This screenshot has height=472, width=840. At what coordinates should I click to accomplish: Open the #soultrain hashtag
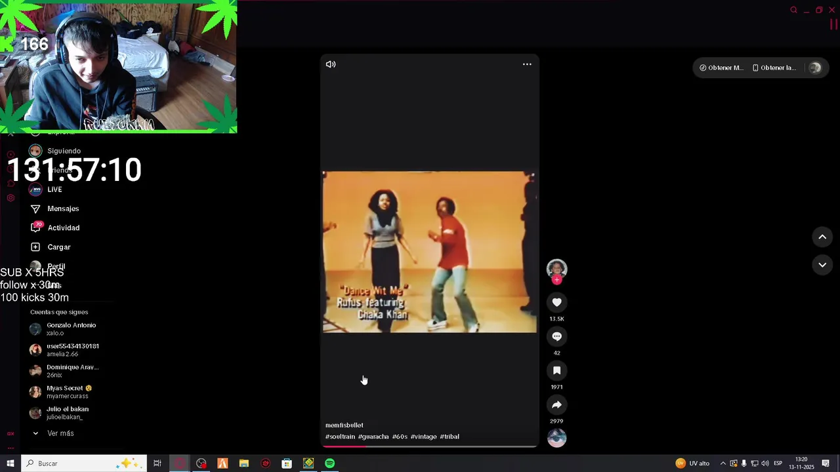click(340, 437)
